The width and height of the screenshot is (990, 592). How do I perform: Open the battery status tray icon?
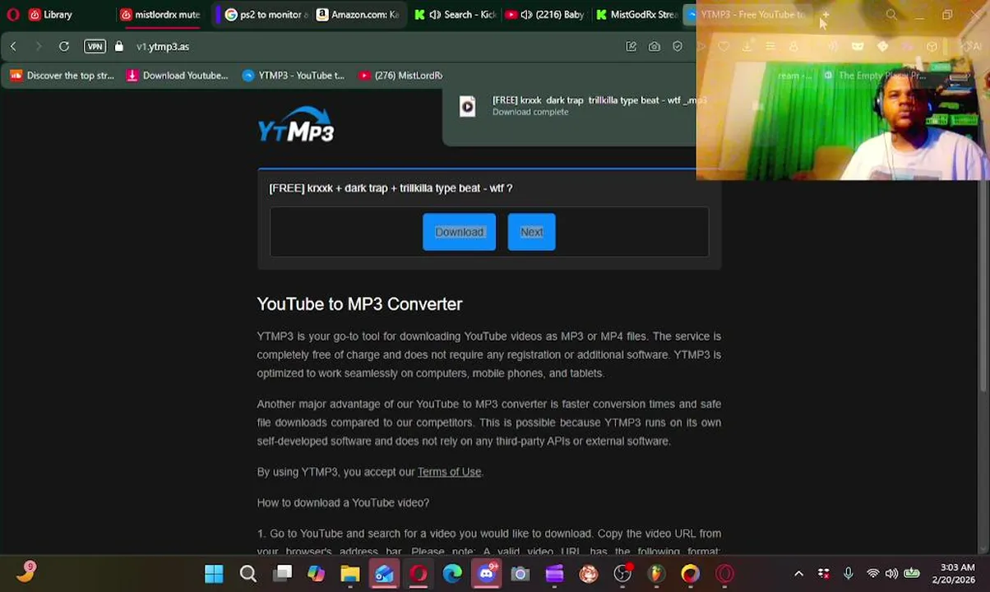(912, 574)
